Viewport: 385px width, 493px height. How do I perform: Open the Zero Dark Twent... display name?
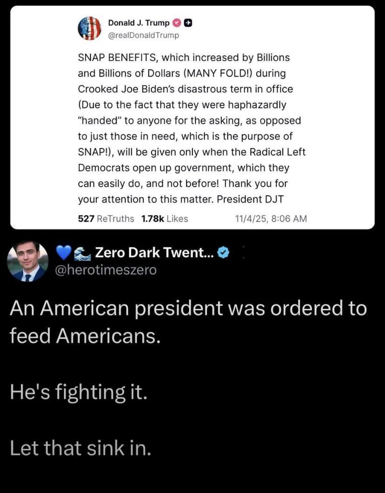[x=153, y=253]
